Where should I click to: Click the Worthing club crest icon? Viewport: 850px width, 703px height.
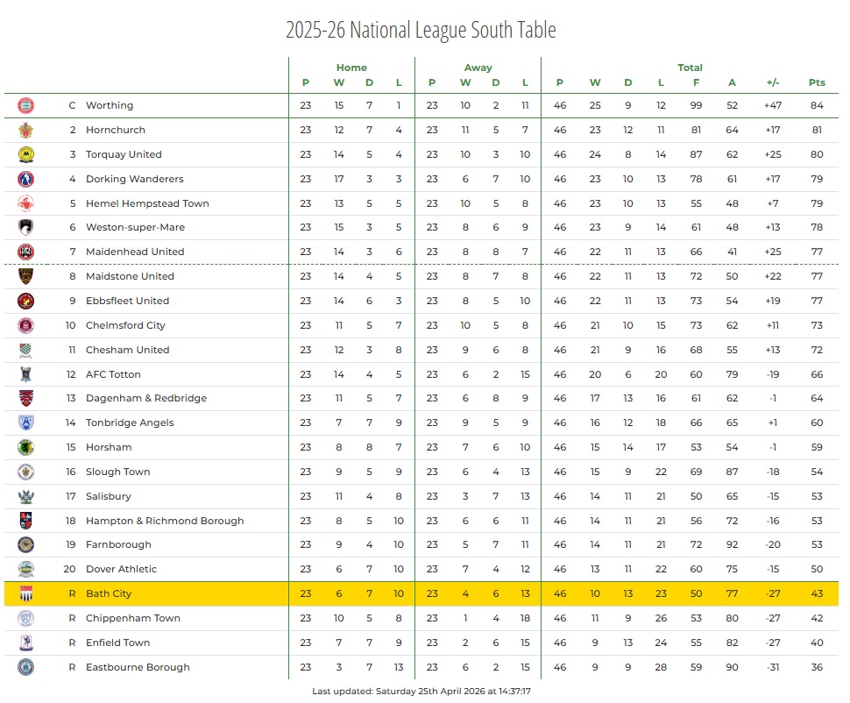point(26,105)
